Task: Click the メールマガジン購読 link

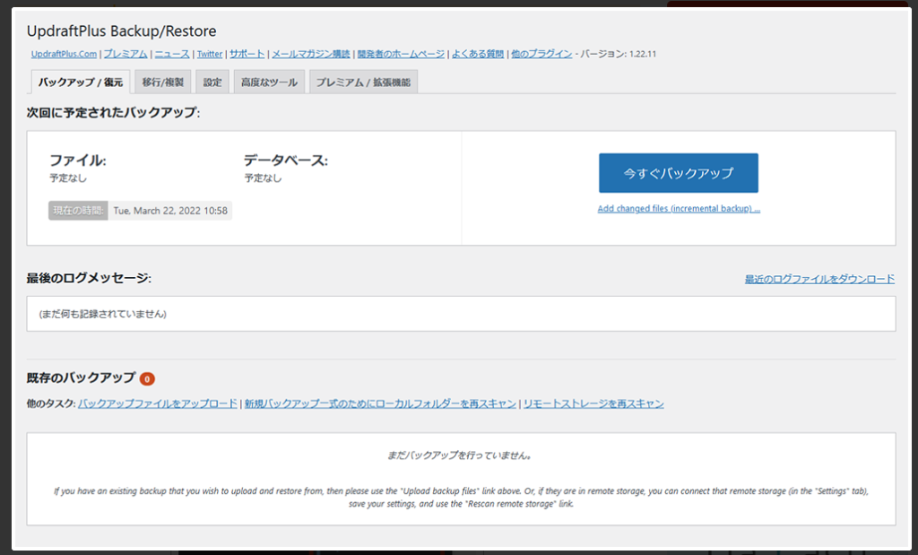Action: (311, 54)
